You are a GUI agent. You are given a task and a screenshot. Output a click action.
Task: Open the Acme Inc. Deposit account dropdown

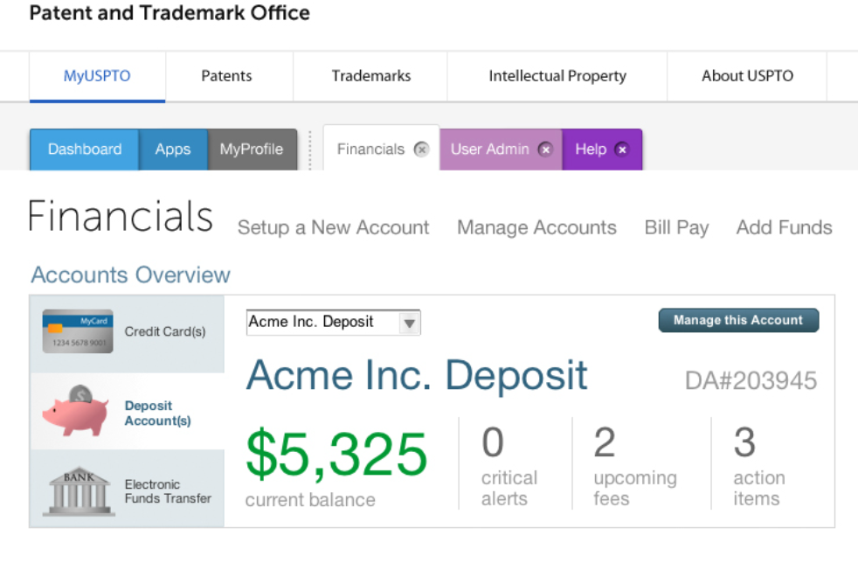coord(409,323)
